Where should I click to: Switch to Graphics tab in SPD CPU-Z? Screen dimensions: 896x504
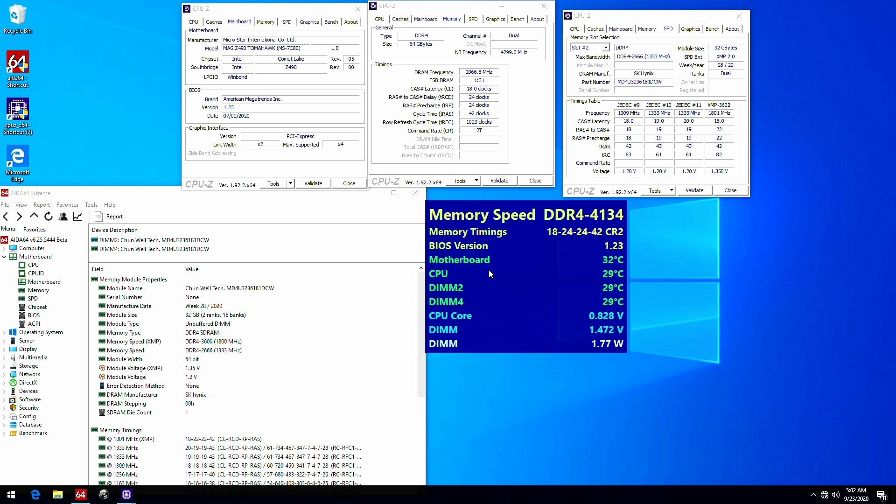click(690, 29)
